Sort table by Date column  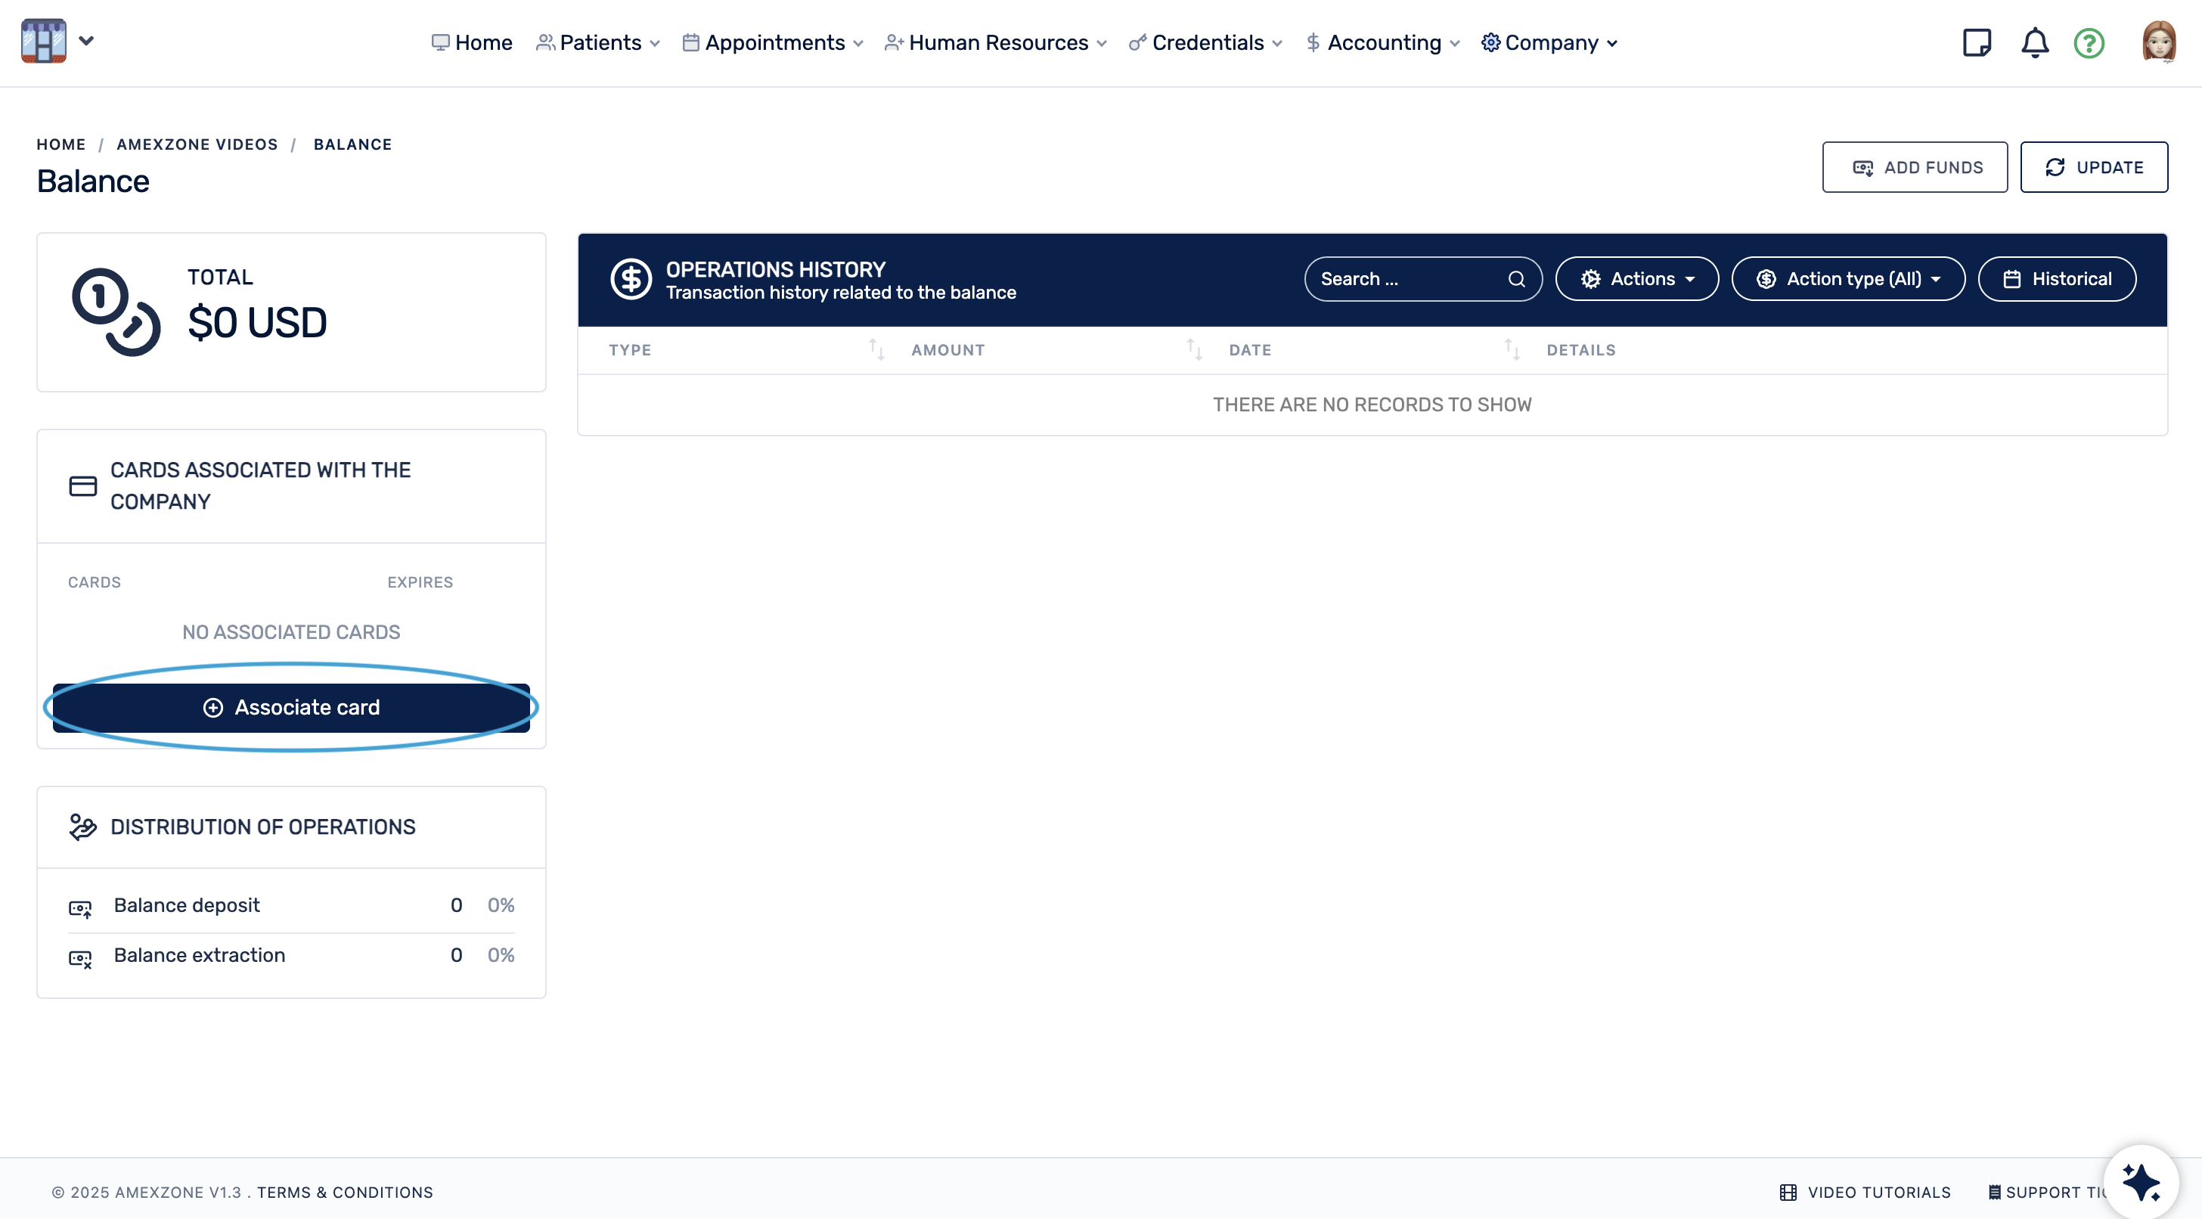pos(1512,349)
